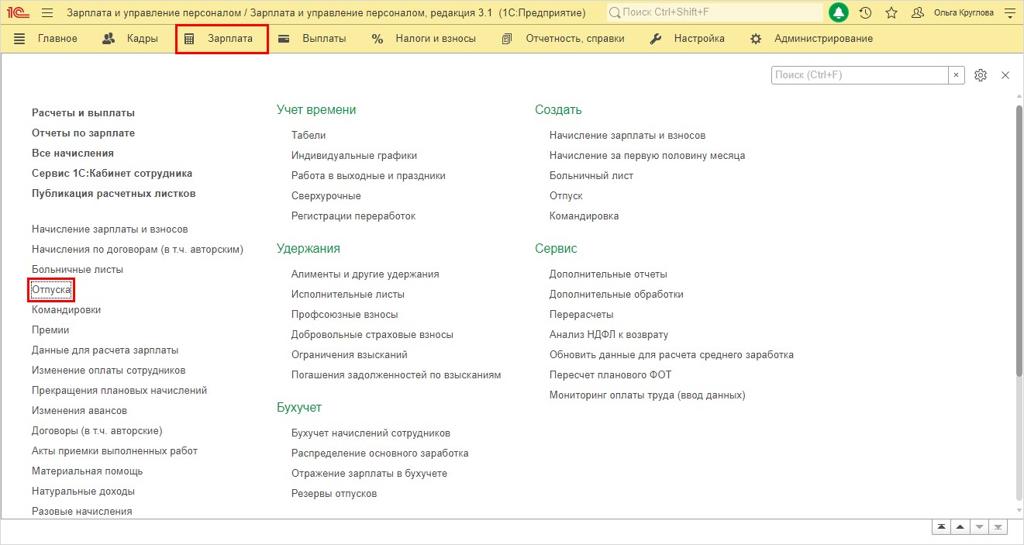1024x545 pixels.
Task: Open Добровольные страховые взносы
Action: coord(372,334)
